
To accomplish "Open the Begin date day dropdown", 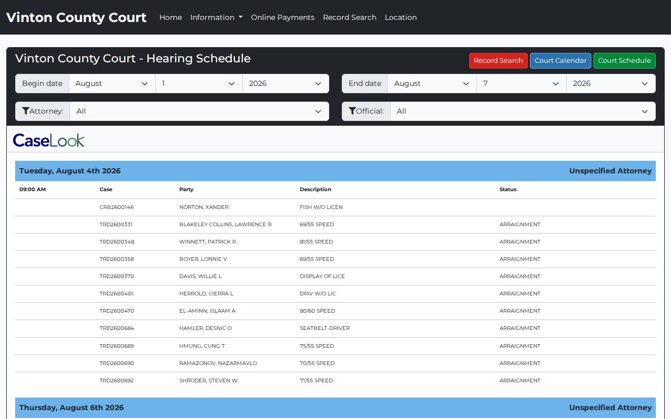I will point(199,83).
